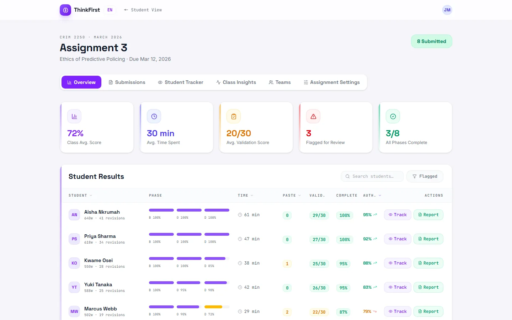Sort by the Auth. column header

point(372,196)
